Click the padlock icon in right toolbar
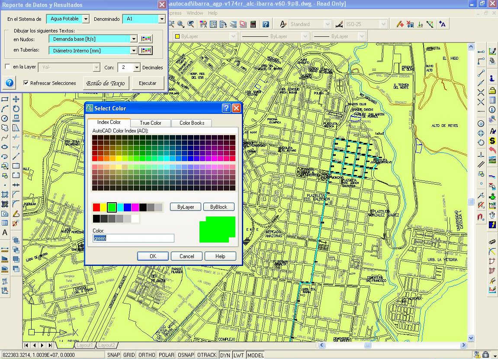Screen dimensions: 498x359 (x=492, y=91)
